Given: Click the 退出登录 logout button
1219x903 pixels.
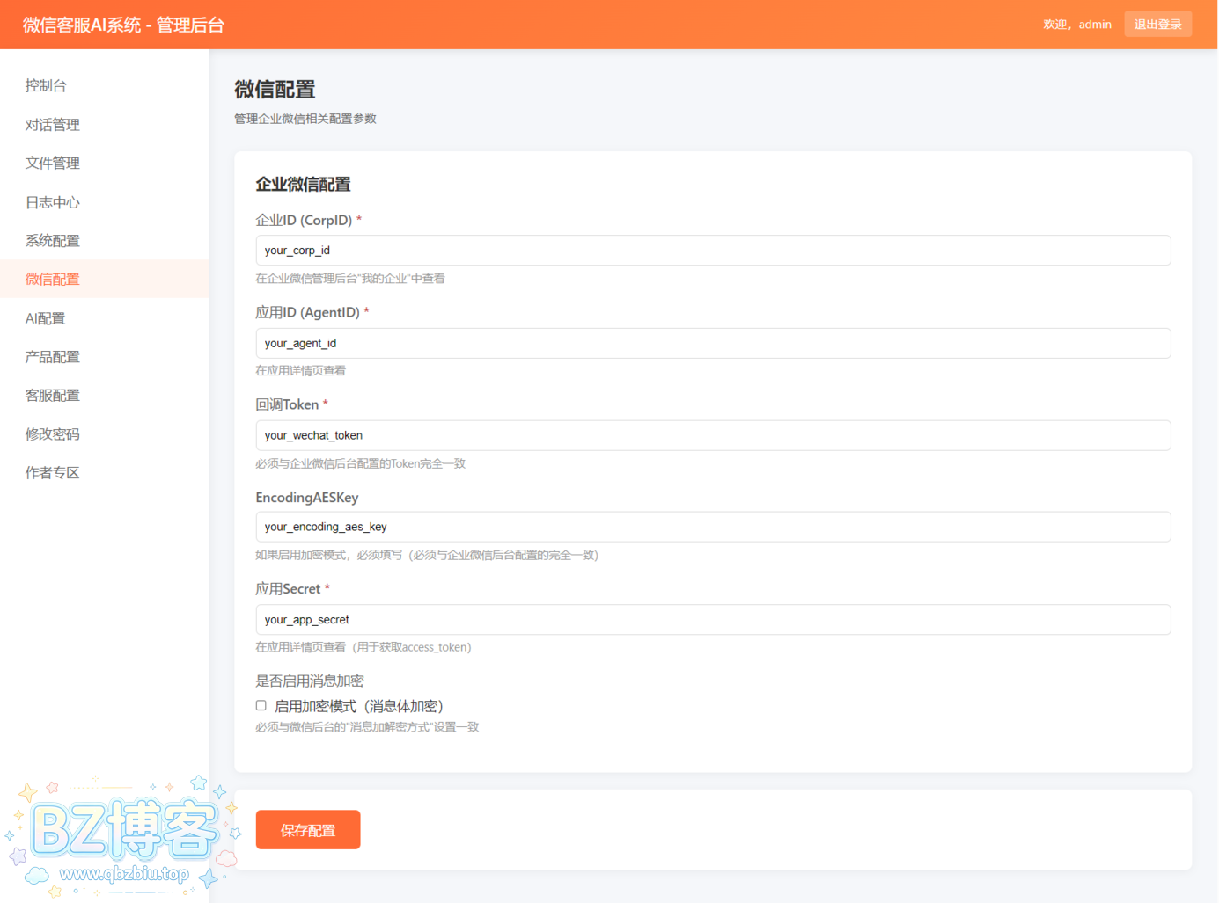Looking at the screenshot, I should tap(1158, 24).
